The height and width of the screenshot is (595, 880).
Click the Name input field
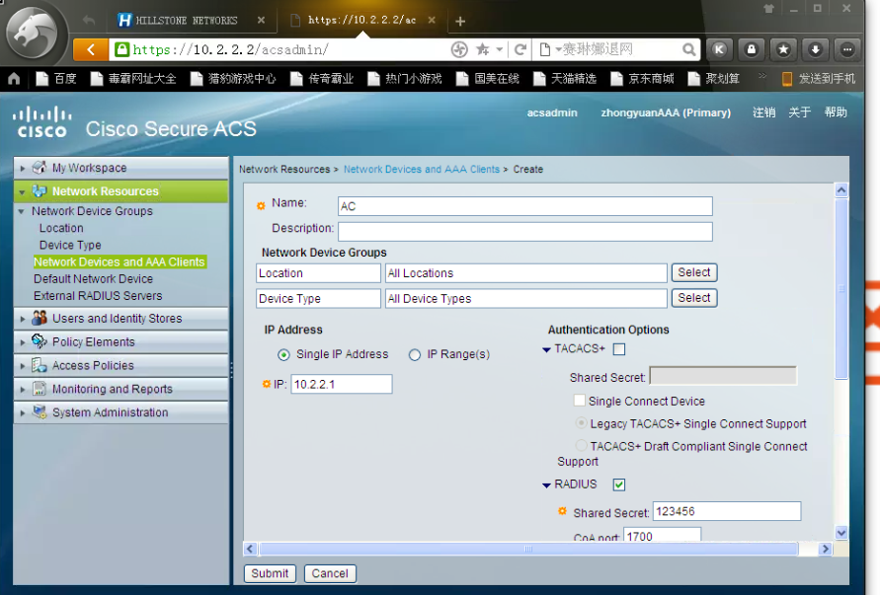click(x=525, y=206)
